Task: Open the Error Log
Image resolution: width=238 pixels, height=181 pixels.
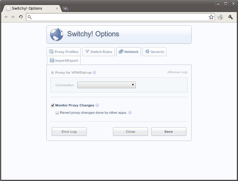Action: tap(69, 132)
